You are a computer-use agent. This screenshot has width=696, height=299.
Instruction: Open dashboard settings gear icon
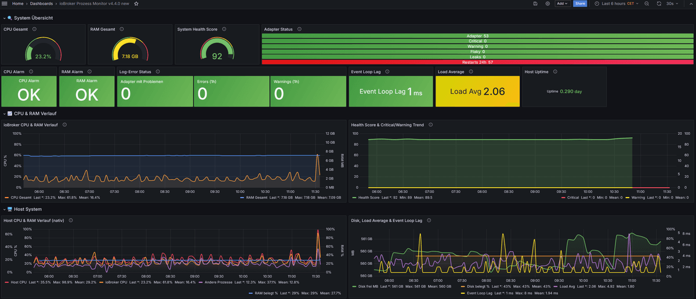tap(548, 3)
